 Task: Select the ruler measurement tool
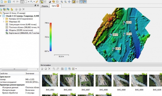point(37,2)
